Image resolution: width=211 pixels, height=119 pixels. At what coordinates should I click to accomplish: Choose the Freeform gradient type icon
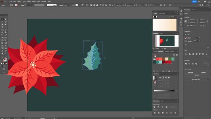(x=168, y=77)
